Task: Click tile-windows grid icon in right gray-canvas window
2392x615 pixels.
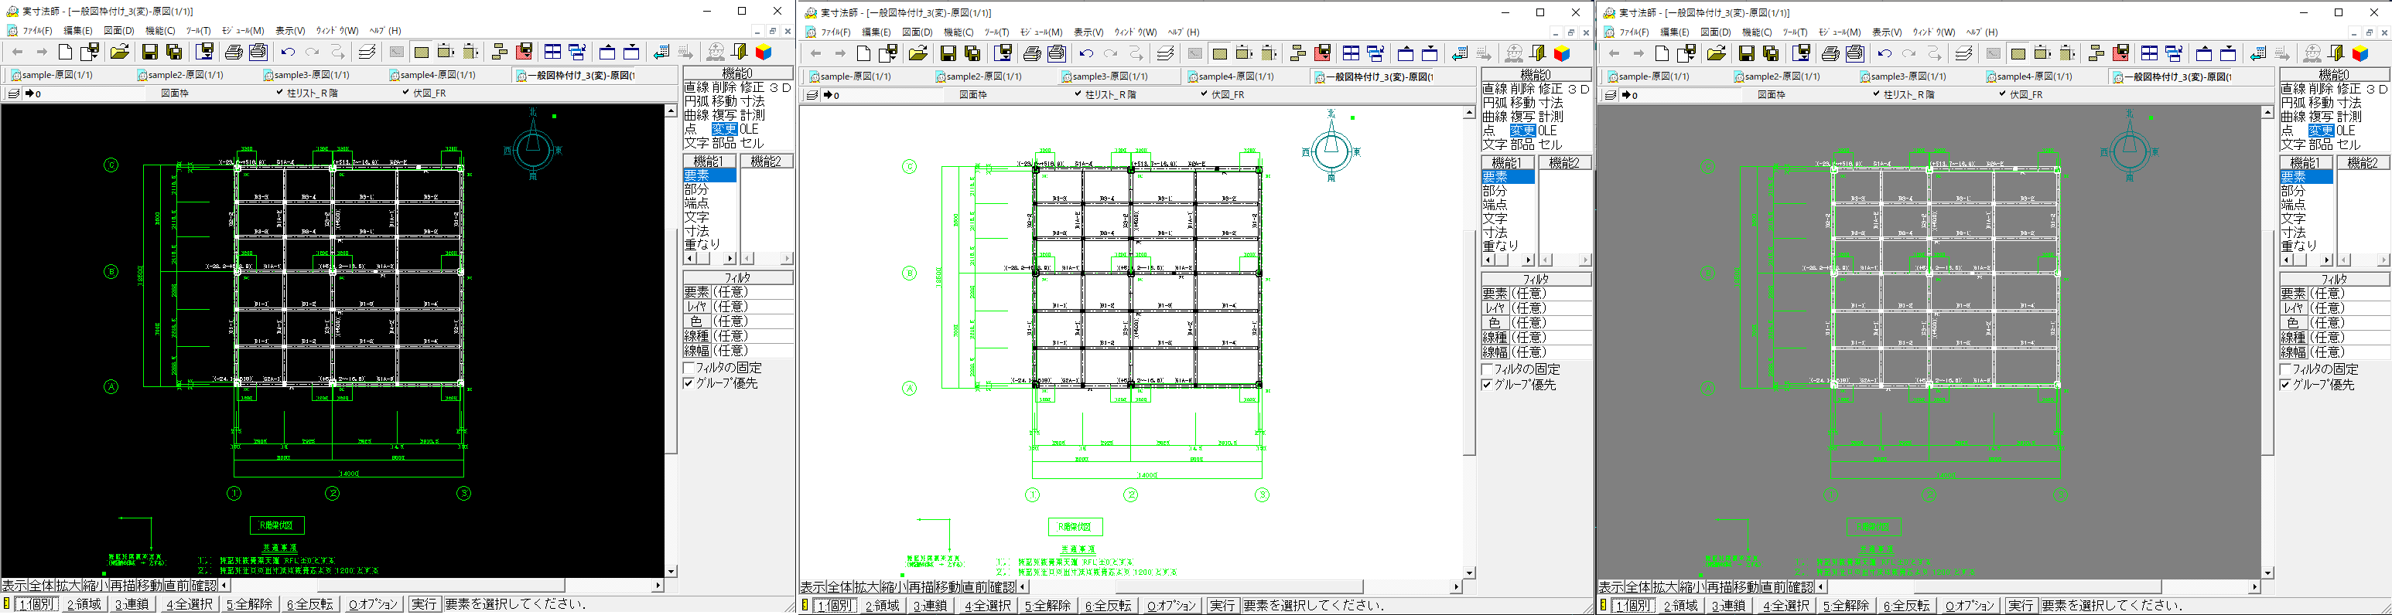Action: (2150, 54)
